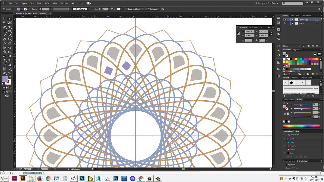Open the Printing and Proofing workspace dropdown

(x=267, y=3)
